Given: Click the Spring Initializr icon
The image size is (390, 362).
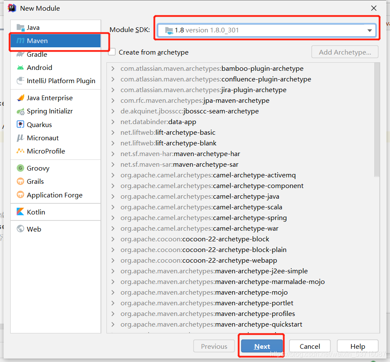Looking at the screenshot, I should 20,111.
